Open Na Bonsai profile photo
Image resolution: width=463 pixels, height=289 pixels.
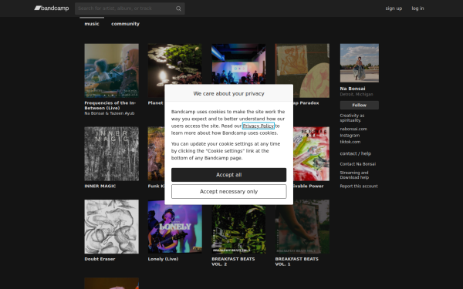pos(360,63)
